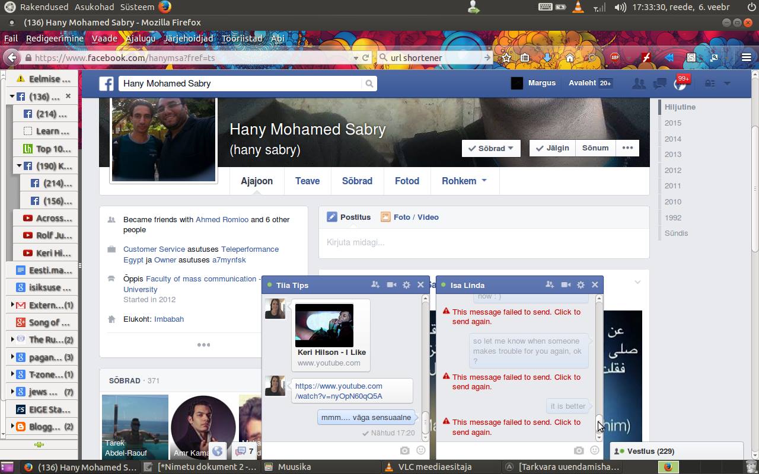Open Facebook friend requests icon
The height and width of the screenshot is (474, 759).
[639, 84]
